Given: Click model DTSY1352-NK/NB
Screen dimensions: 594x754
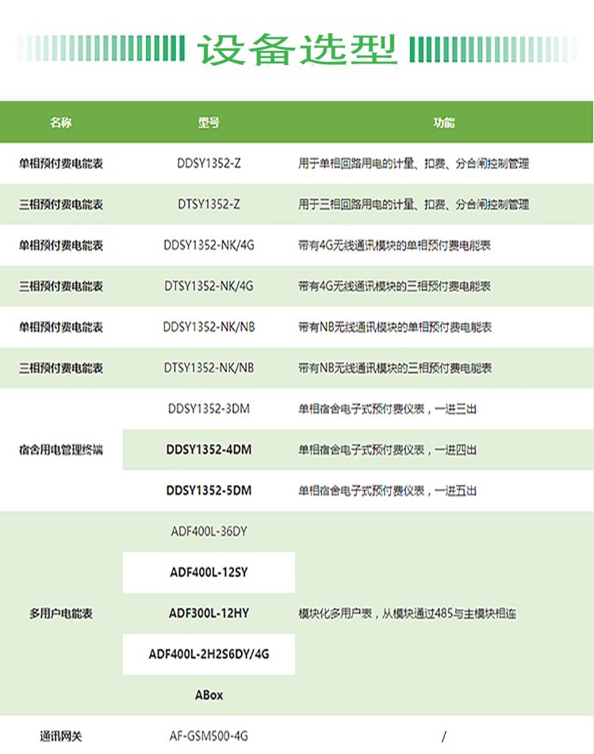Looking at the screenshot, I should 209,368.
